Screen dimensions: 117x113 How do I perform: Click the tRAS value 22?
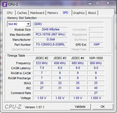(x=60, y=83)
